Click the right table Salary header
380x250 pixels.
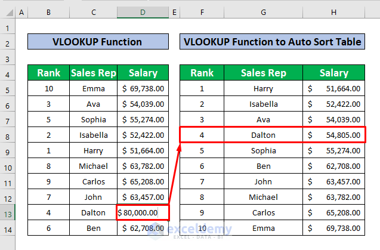coord(333,73)
